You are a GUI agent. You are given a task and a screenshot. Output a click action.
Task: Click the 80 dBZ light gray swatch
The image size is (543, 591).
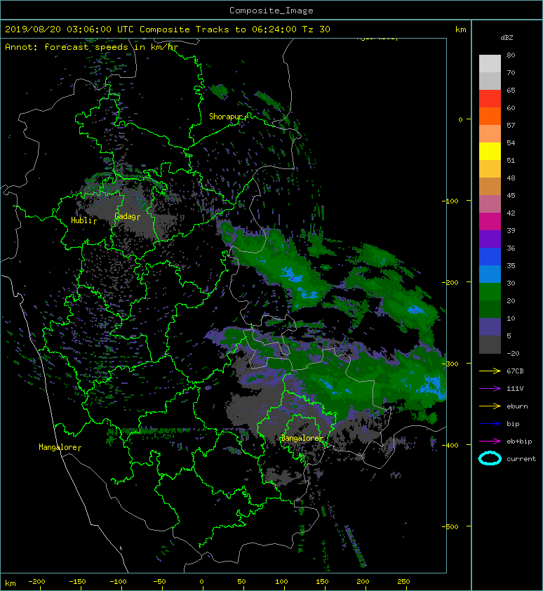pyautogui.click(x=490, y=64)
